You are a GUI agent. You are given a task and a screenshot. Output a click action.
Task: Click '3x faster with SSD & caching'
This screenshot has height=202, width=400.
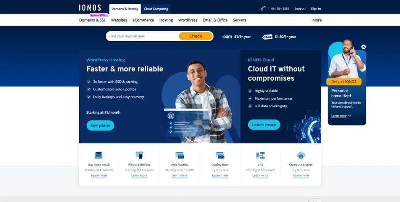tap(115, 82)
